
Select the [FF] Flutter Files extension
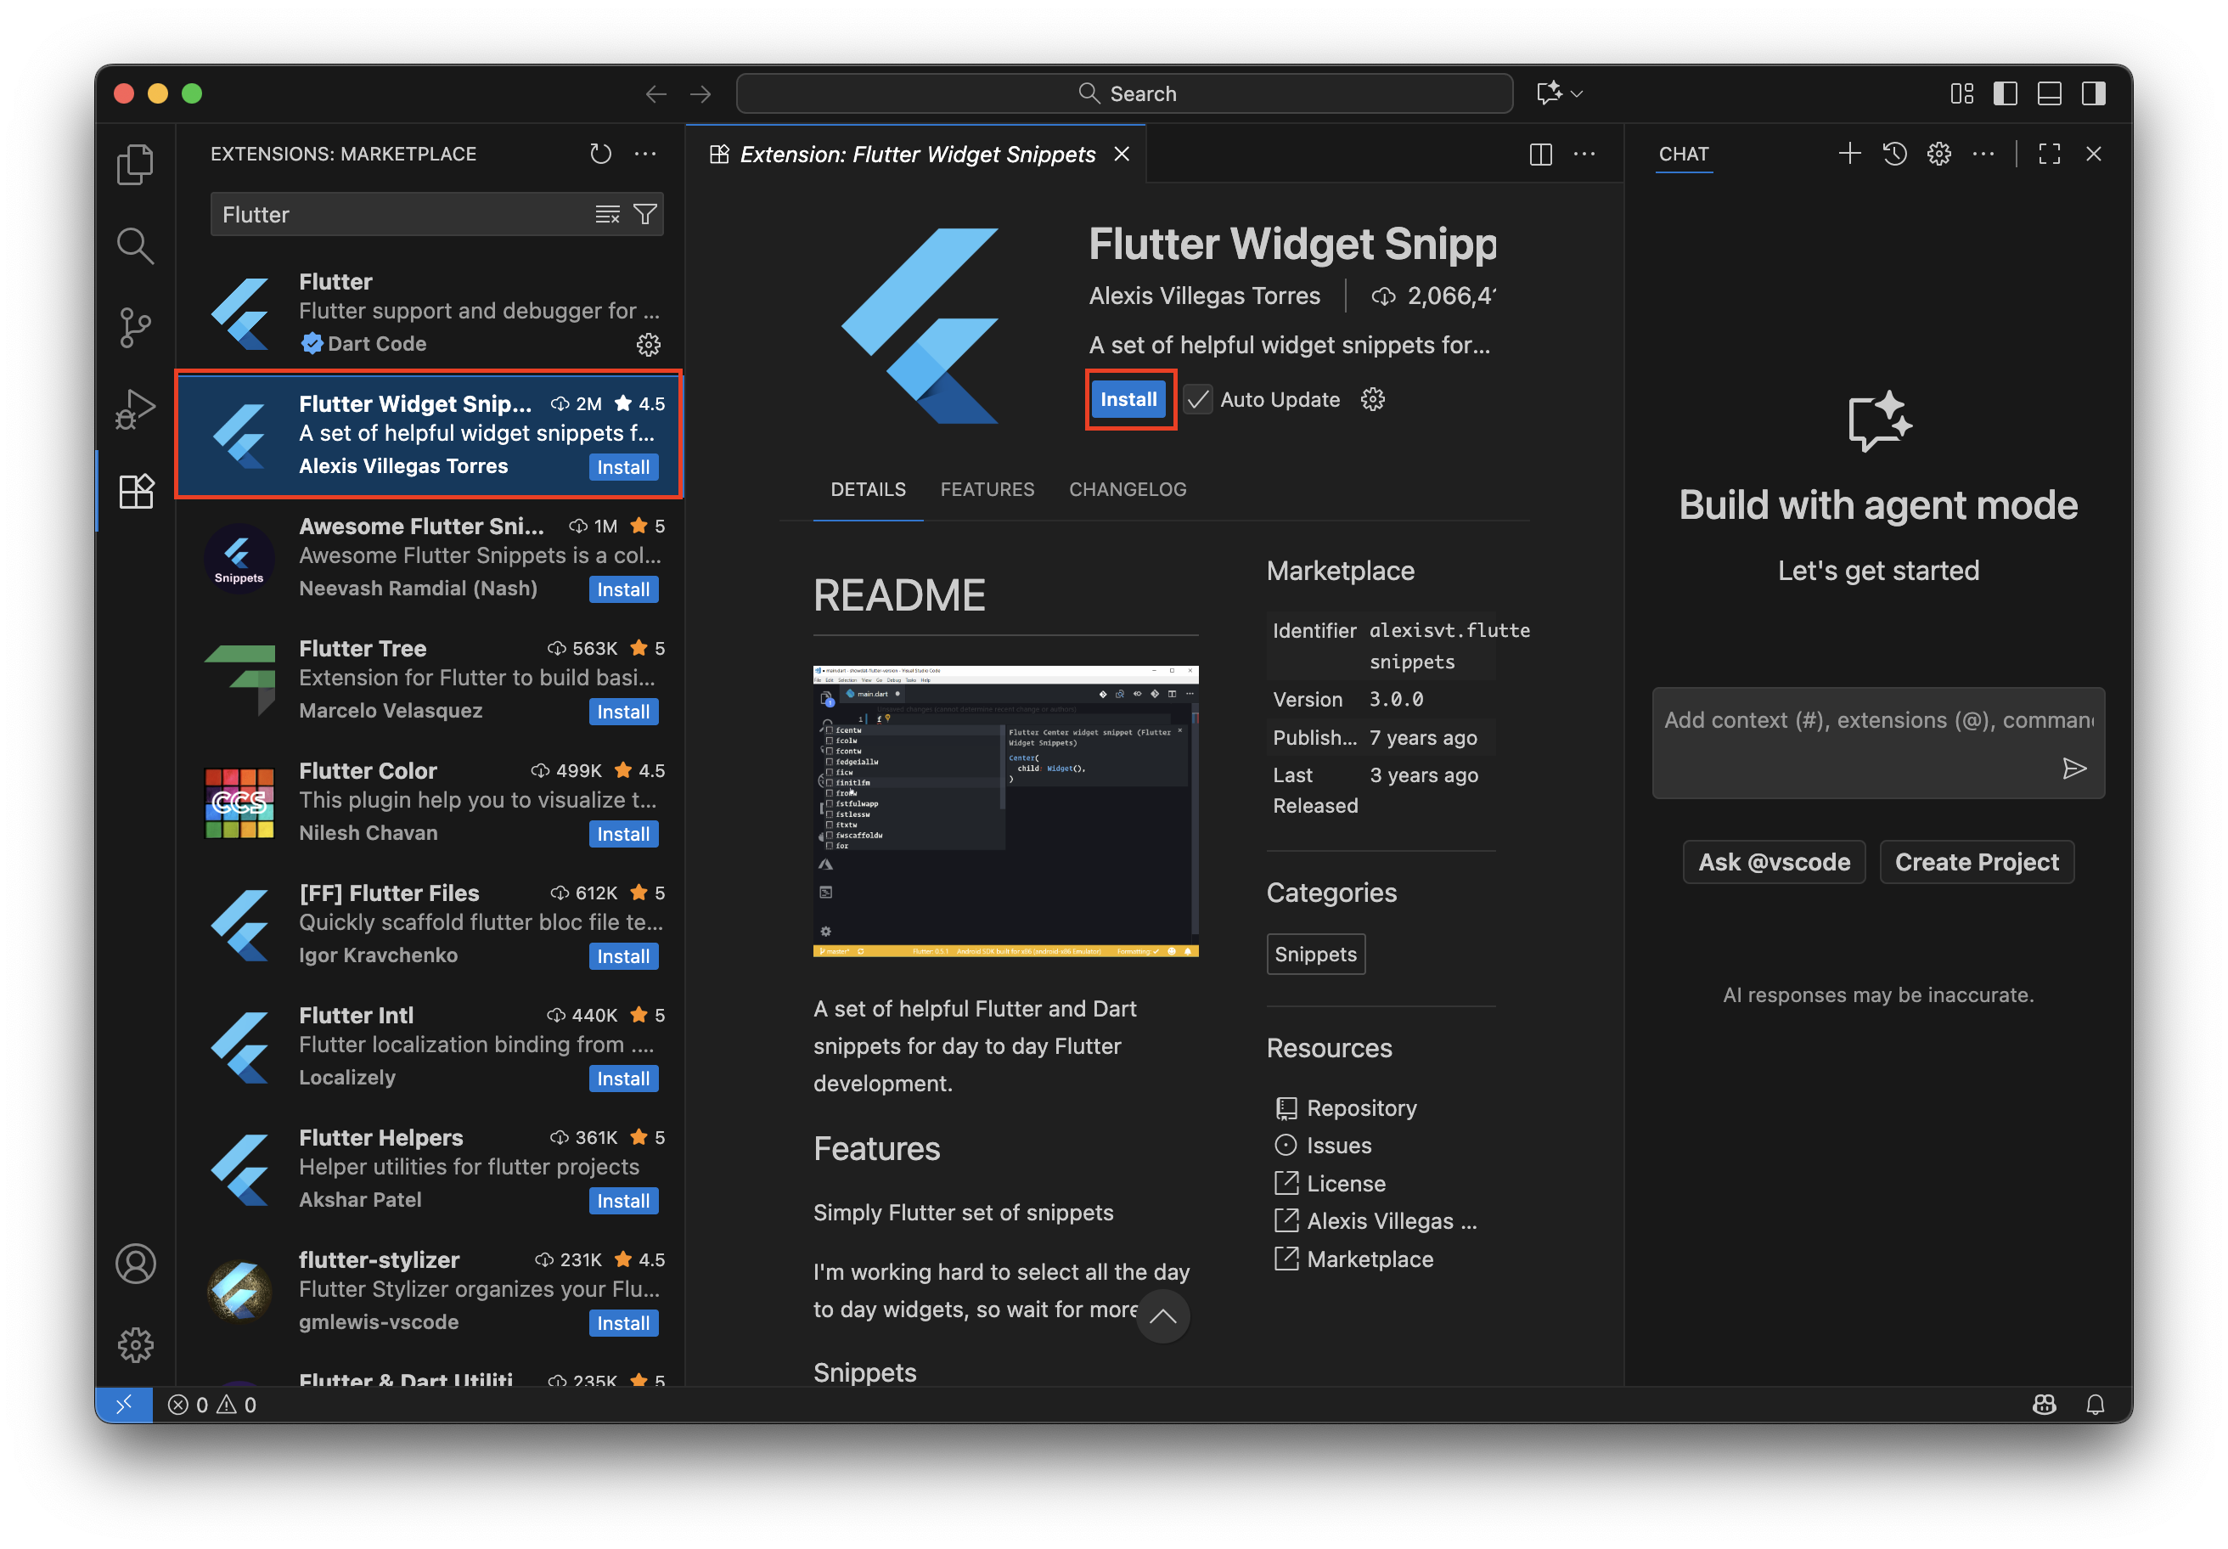tap(430, 924)
